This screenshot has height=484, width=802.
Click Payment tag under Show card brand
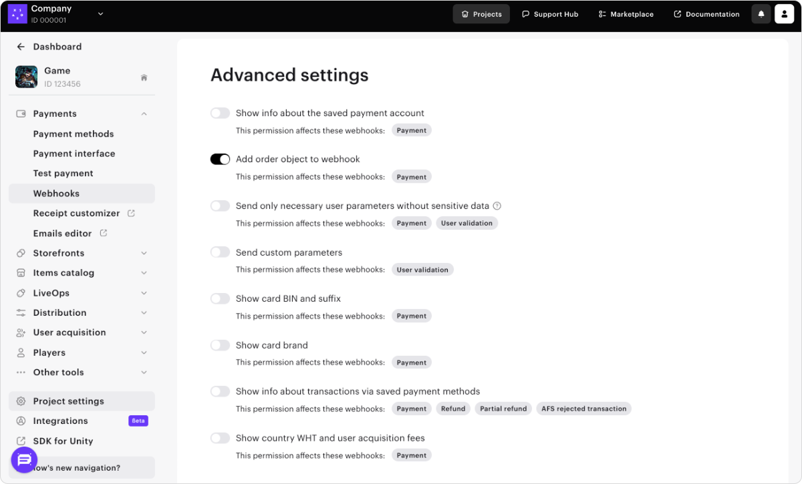412,362
